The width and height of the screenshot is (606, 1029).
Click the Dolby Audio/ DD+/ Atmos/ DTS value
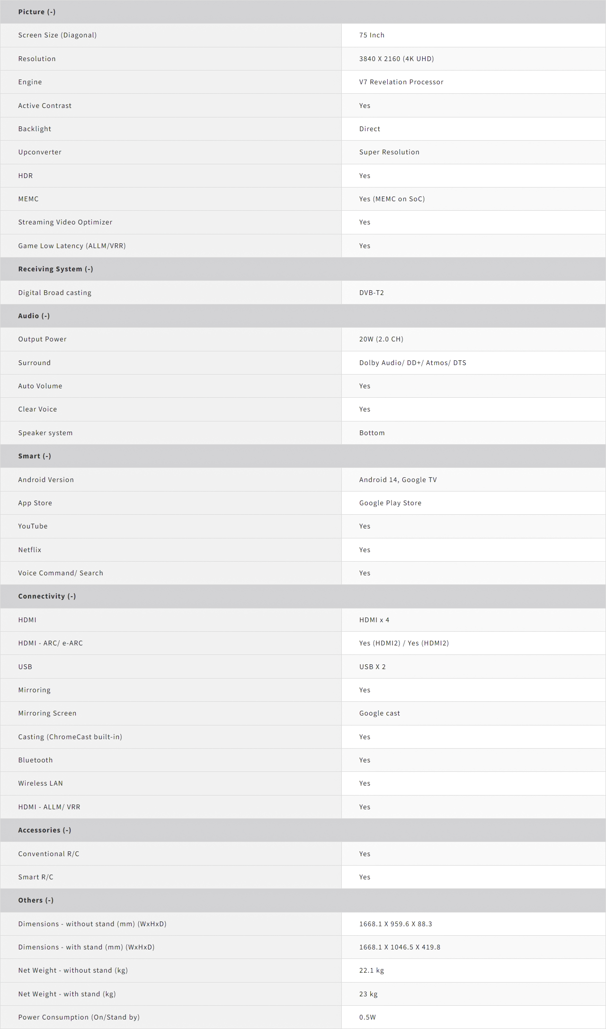click(412, 363)
